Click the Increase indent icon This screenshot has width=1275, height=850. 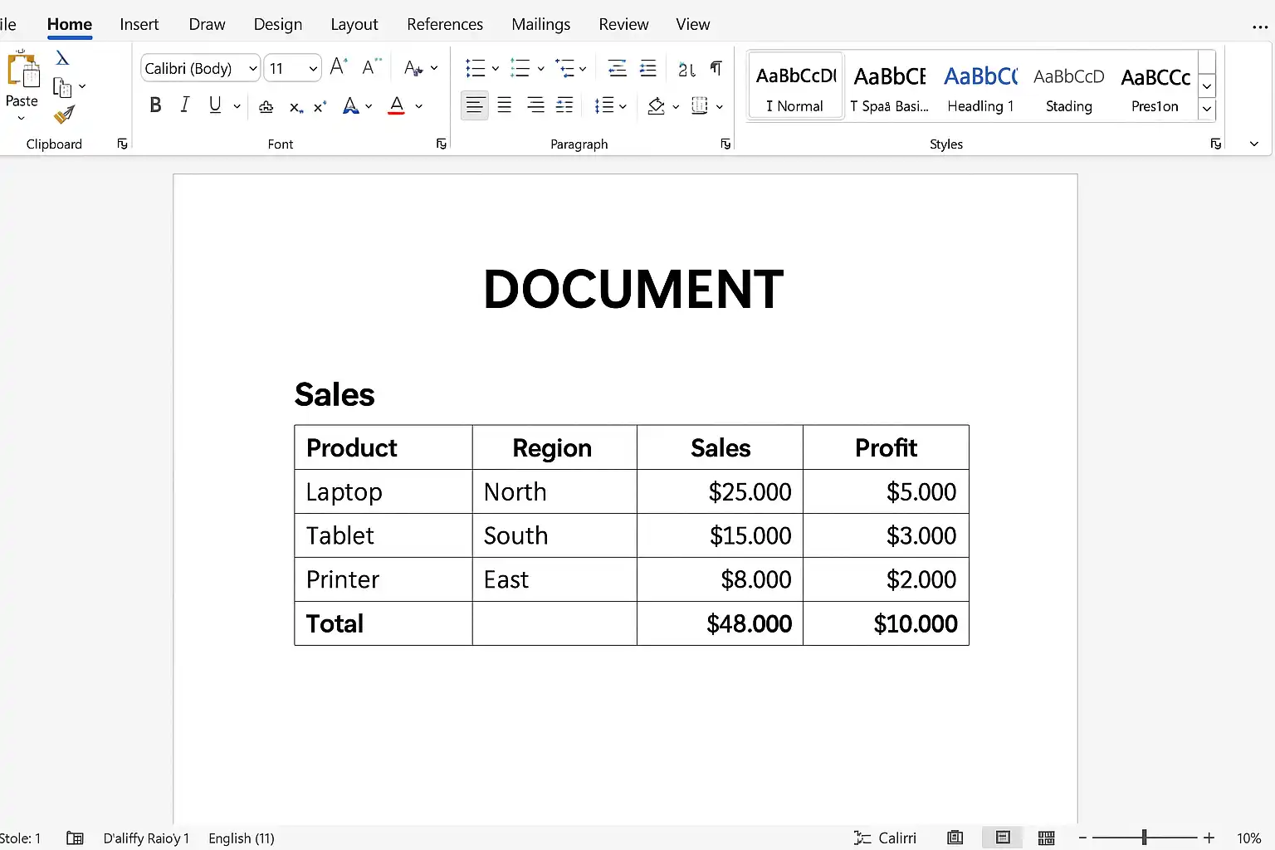click(648, 68)
